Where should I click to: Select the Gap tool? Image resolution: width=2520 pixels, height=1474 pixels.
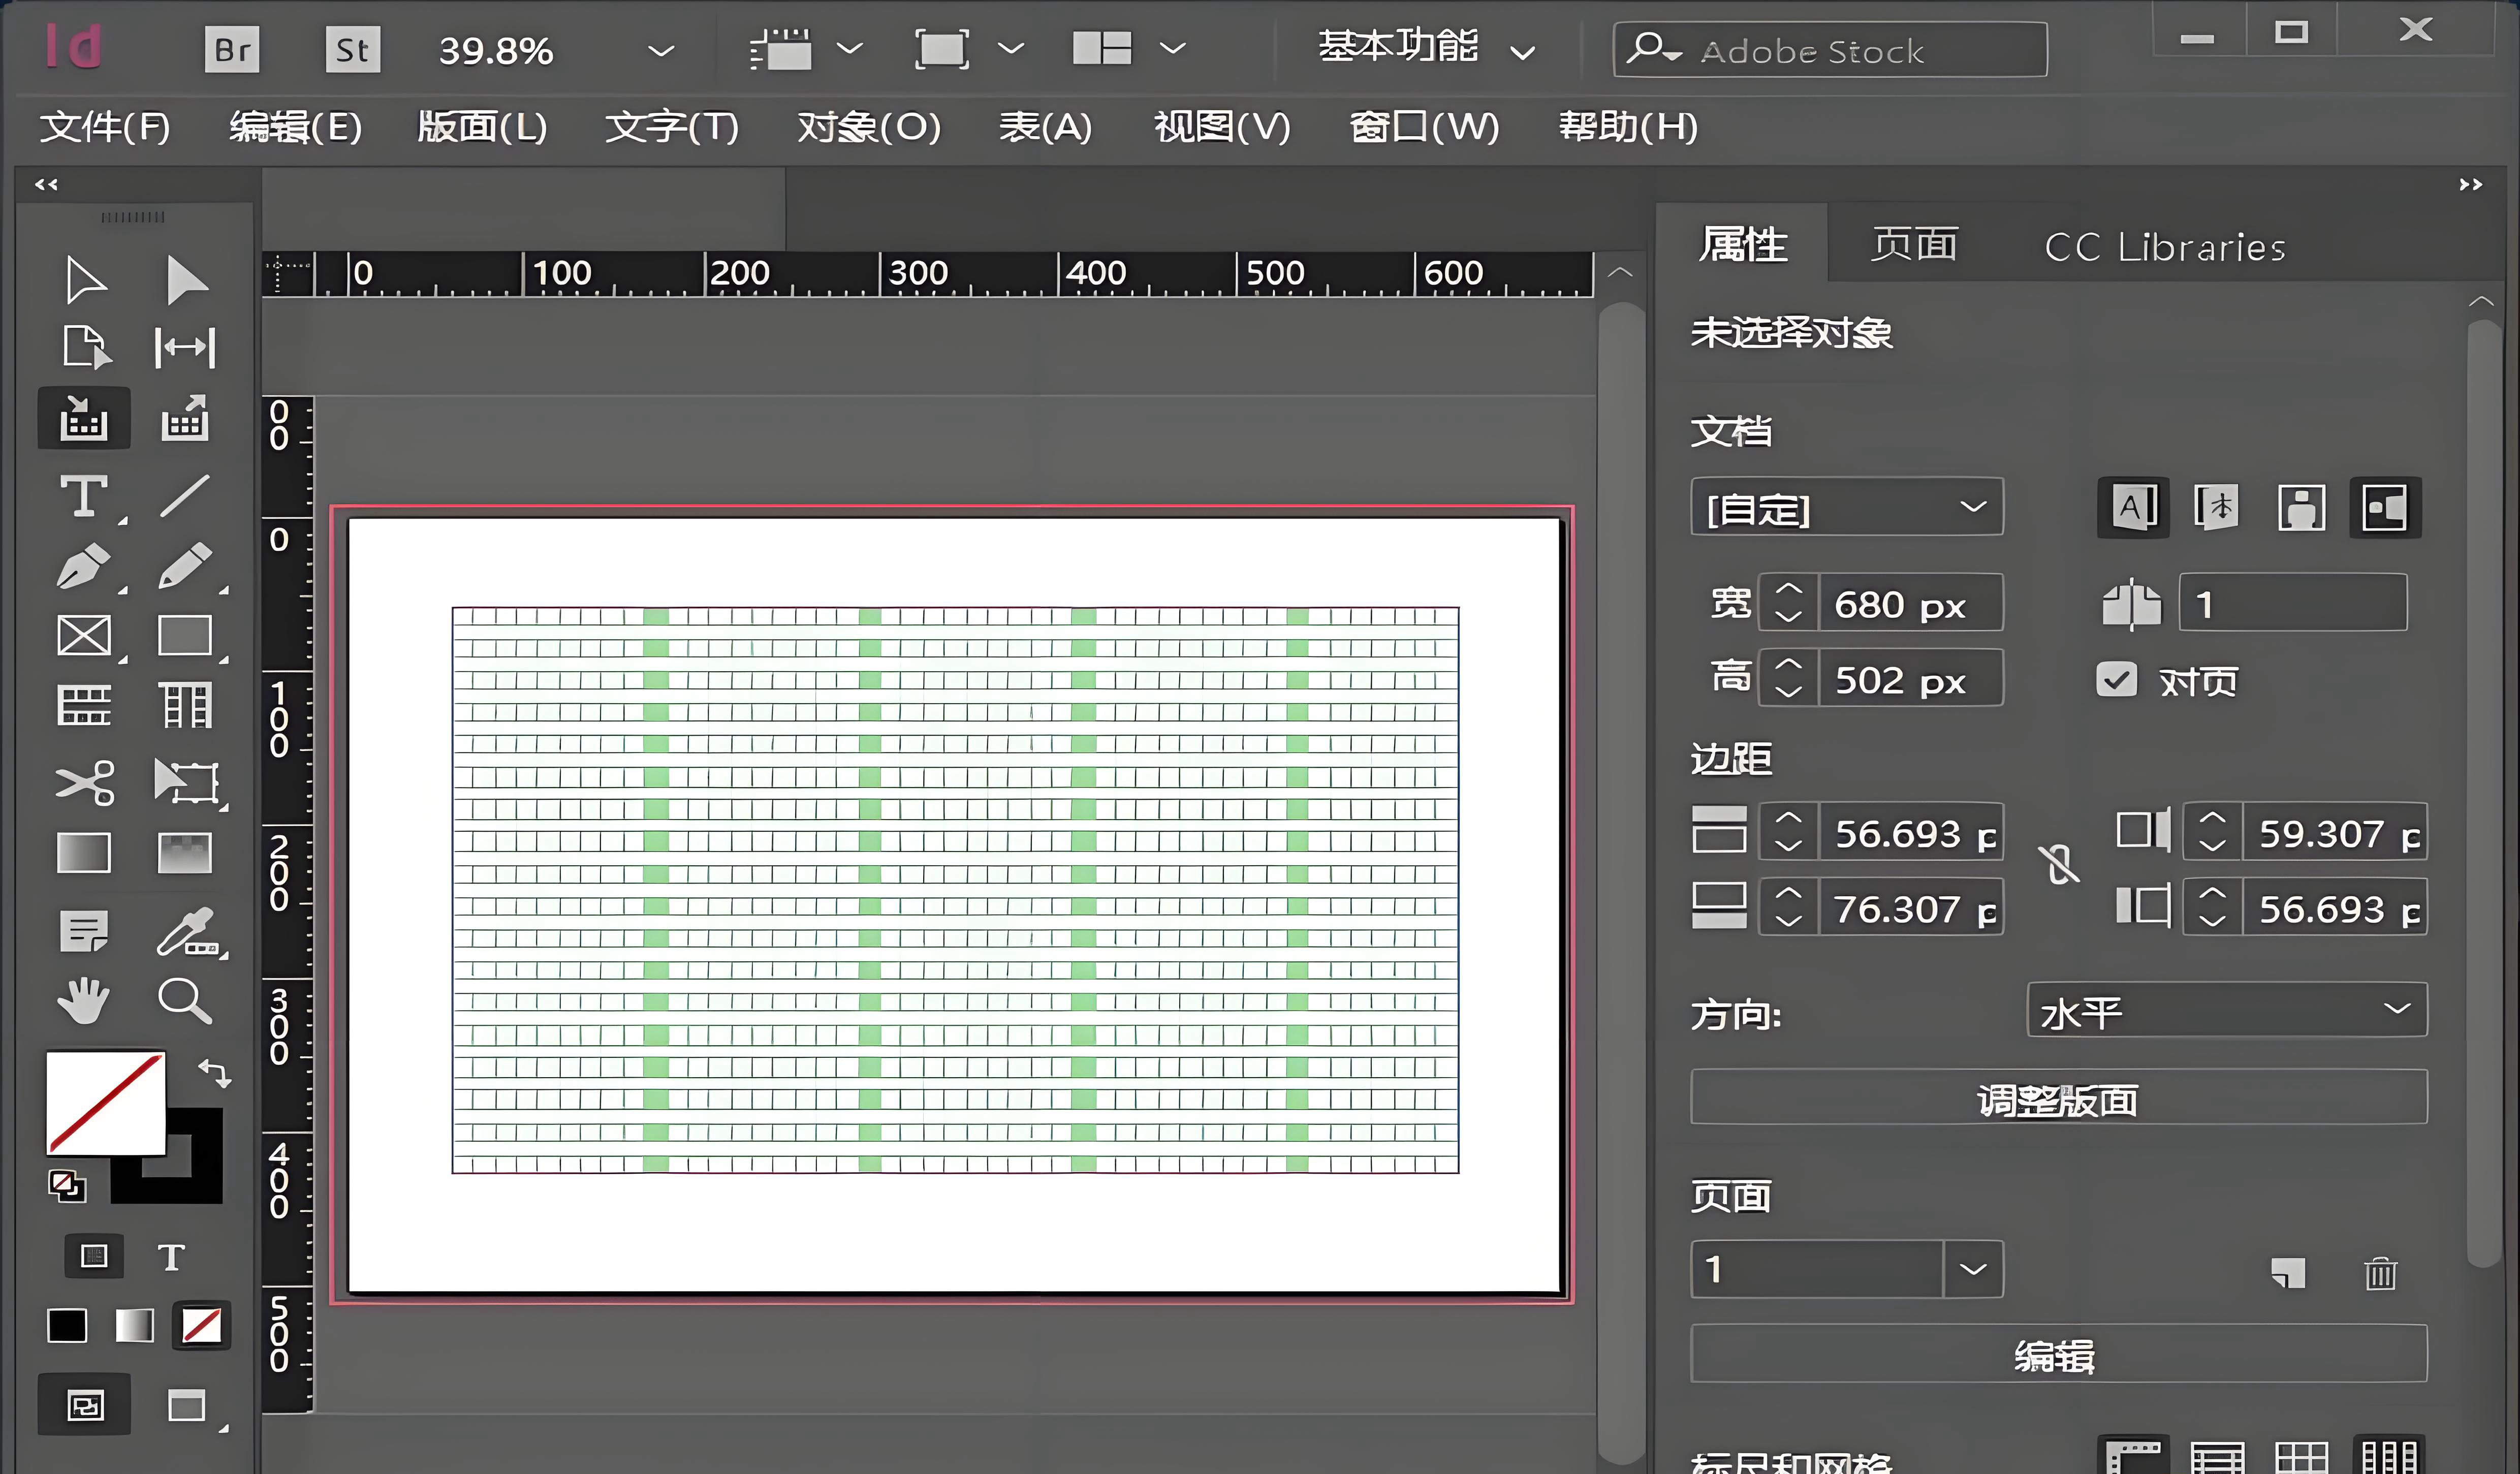(x=185, y=347)
